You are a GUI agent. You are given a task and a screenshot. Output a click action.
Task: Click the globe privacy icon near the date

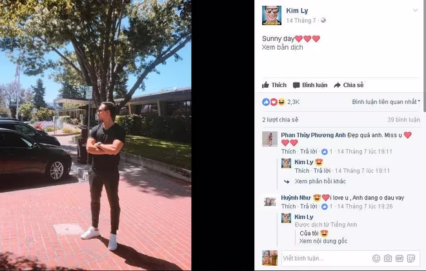[x=323, y=21]
